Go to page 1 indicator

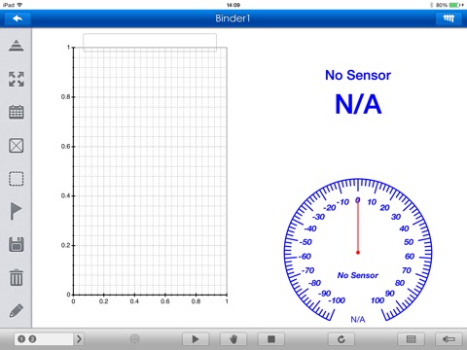21,339
